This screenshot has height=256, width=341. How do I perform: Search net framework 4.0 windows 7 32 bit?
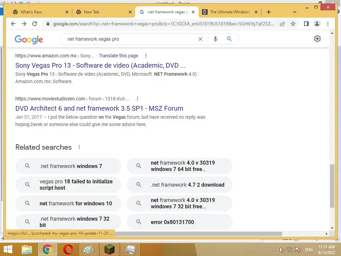tap(179, 203)
